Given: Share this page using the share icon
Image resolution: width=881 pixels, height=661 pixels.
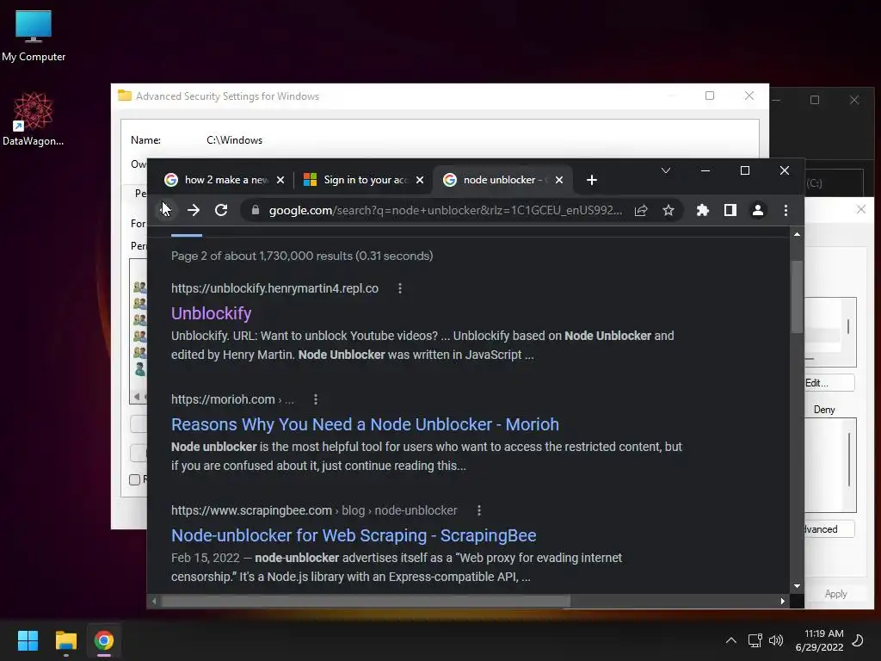Looking at the screenshot, I should [641, 210].
